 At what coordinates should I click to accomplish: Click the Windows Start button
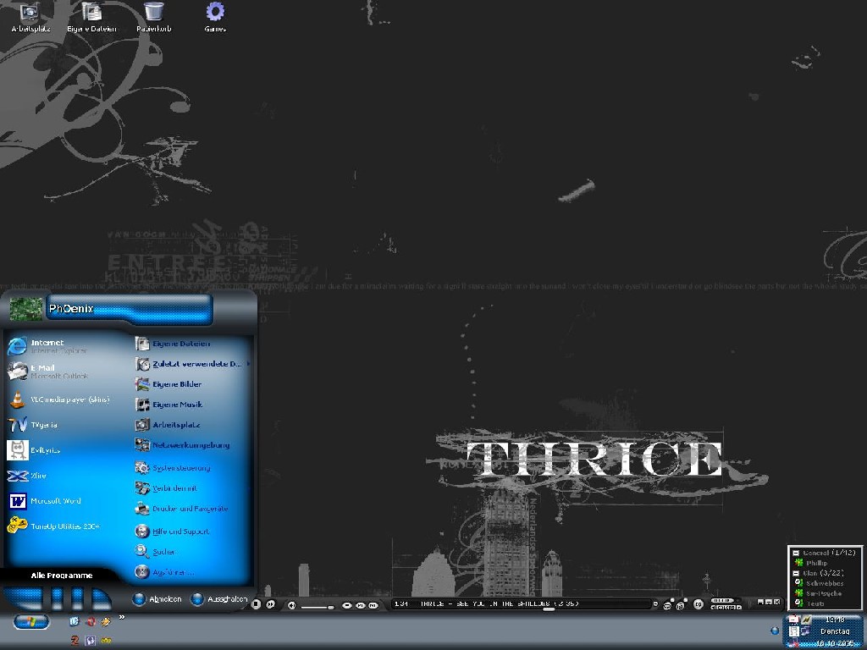click(31, 622)
